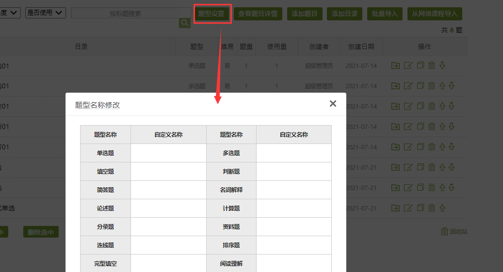Click the 操作 column header
The image size is (503, 272).
[424, 47]
